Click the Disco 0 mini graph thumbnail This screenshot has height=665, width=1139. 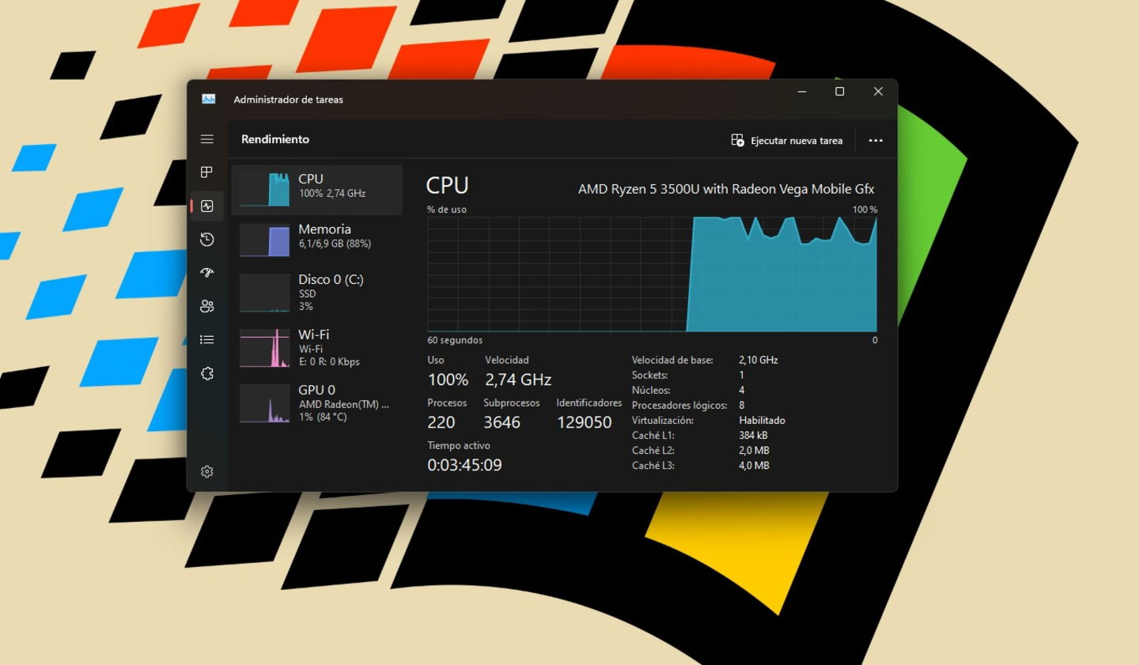264,293
